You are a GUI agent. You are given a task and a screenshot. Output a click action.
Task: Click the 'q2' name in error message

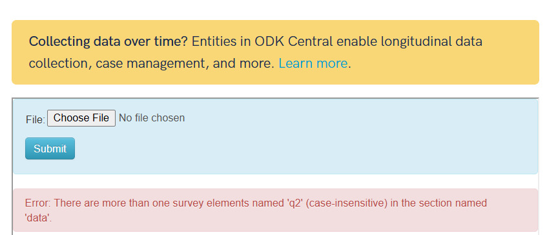click(294, 203)
